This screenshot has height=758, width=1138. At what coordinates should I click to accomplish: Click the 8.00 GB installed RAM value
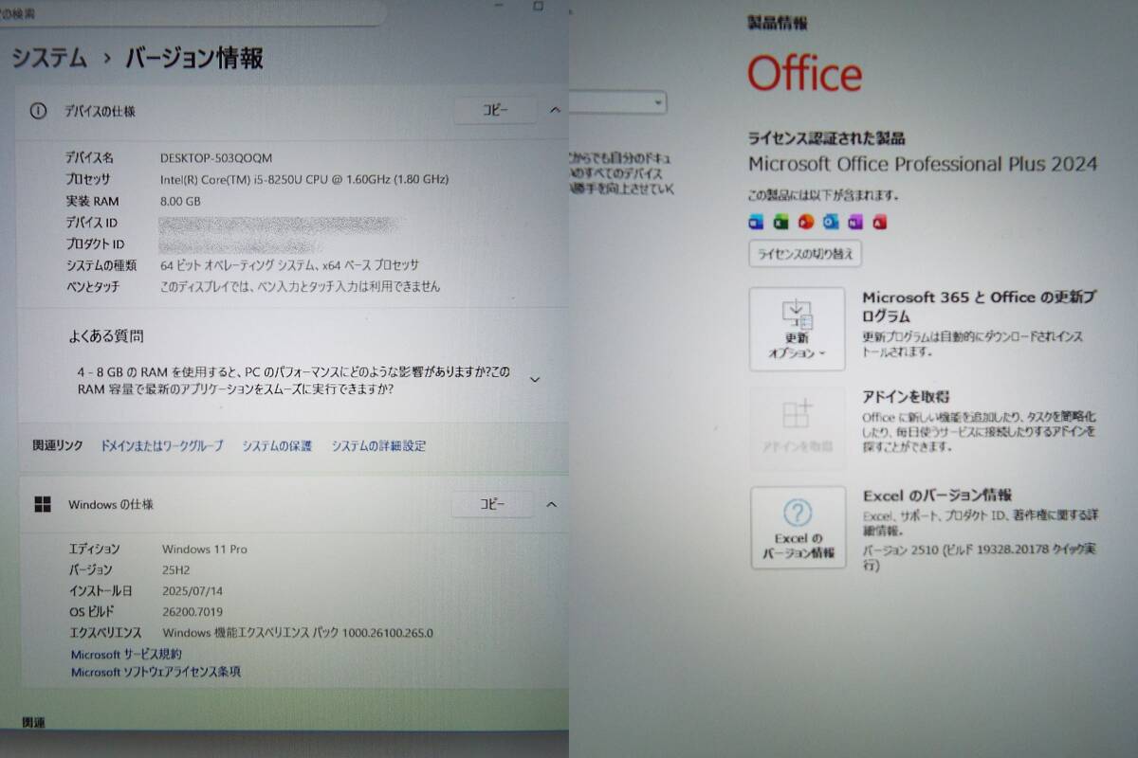coord(180,201)
